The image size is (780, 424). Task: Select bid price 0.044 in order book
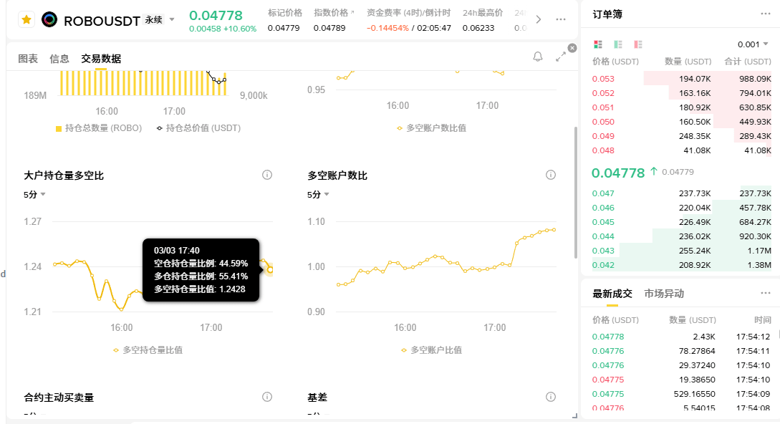pos(603,236)
